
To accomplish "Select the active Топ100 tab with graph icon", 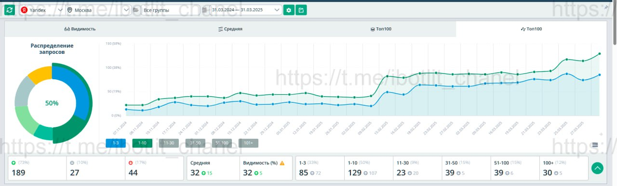I will click(532, 29).
